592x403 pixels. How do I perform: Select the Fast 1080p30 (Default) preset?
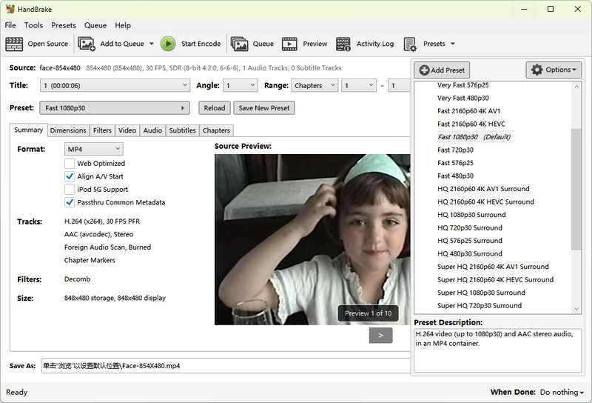474,137
